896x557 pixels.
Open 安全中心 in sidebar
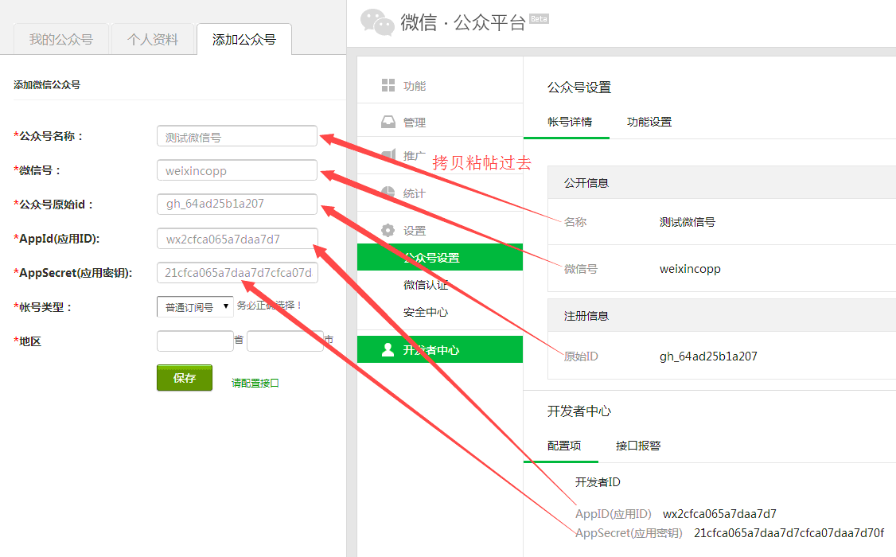pos(426,312)
